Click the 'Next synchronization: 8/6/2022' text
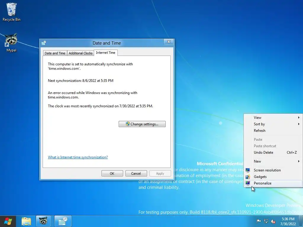Image resolution: width=303 pixels, height=227 pixels. pyautogui.click(x=80, y=81)
